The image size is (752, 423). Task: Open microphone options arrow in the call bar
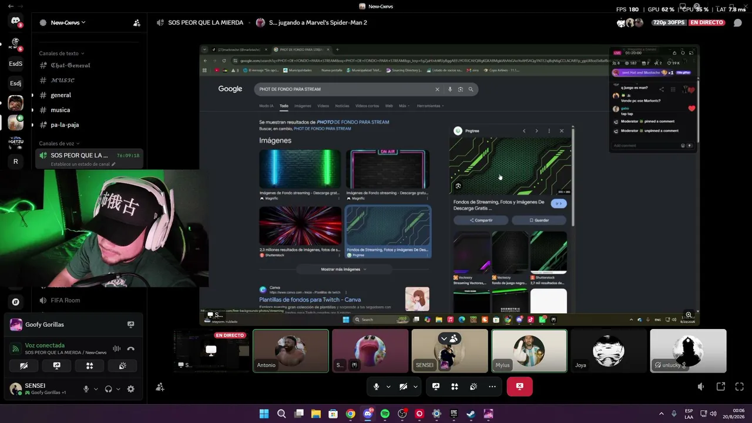[389, 387]
